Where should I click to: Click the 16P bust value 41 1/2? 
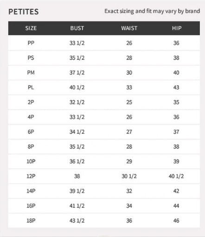pyautogui.click(x=77, y=206)
